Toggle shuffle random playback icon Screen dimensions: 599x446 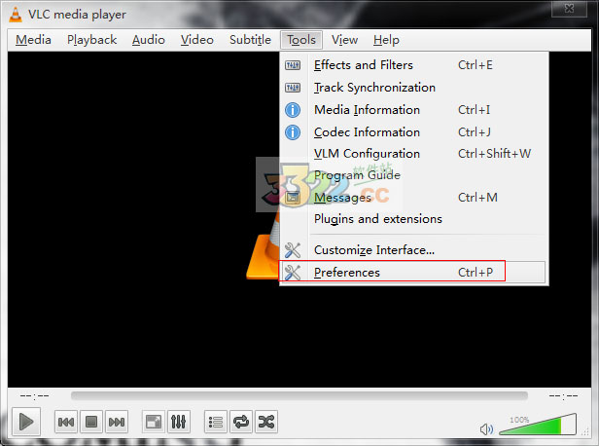pyautogui.click(x=265, y=422)
